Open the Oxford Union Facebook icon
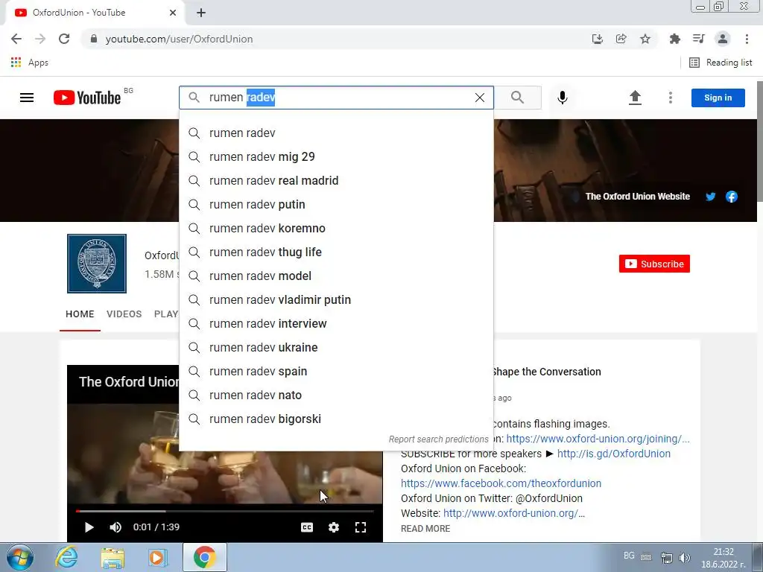The width and height of the screenshot is (763, 572). point(732,197)
